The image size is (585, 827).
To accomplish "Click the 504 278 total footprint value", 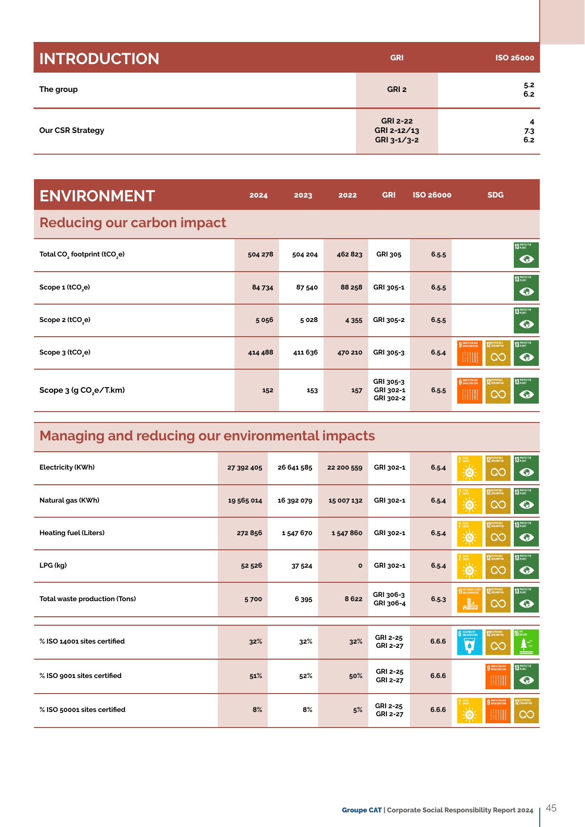I will 261,254.
